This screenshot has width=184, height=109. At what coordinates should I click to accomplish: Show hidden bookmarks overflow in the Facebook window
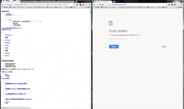(174, 7)
